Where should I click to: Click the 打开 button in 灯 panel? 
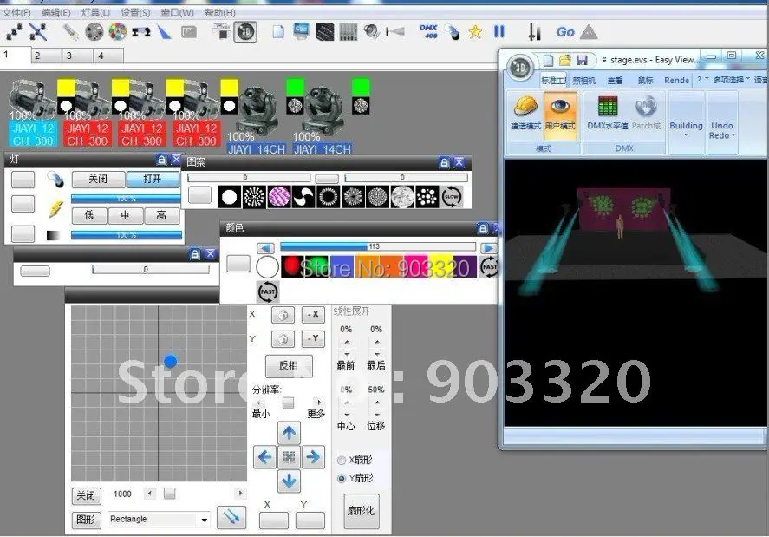click(x=153, y=180)
